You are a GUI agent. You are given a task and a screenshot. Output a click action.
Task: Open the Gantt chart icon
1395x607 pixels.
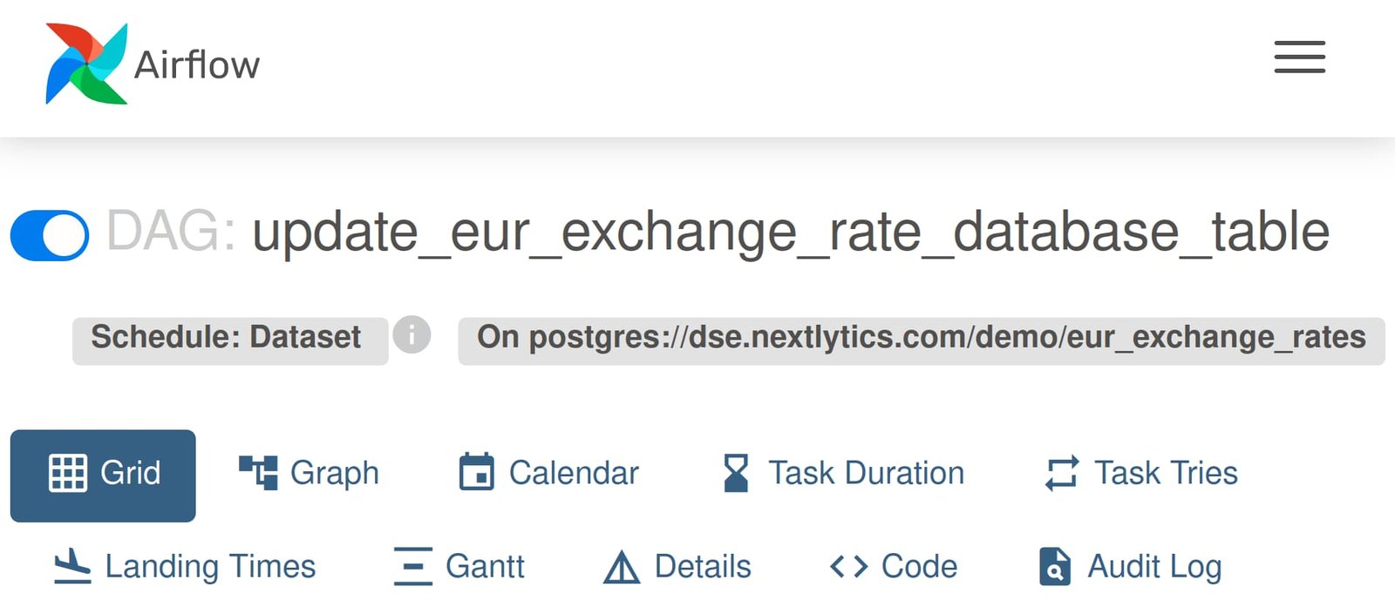point(412,564)
